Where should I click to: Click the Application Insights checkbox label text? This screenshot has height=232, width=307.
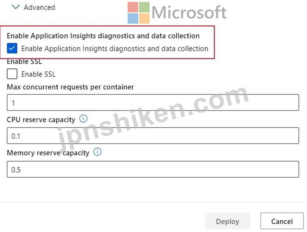tap(115, 49)
